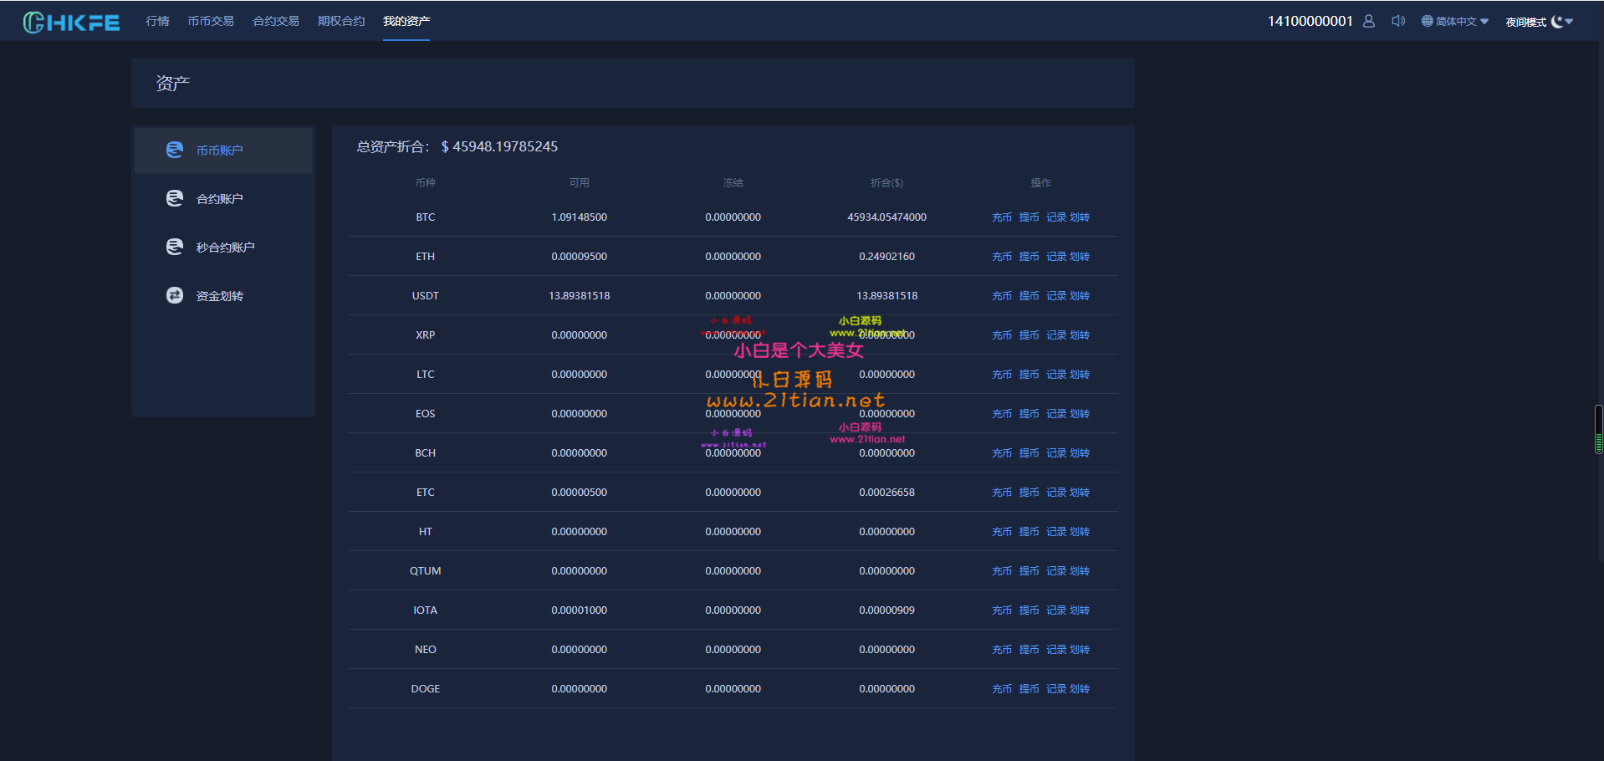Click 划转 in USDT row
Image resolution: width=1604 pixels, height=761 pixels.
pyautogui.click(x=1080, y=296)
